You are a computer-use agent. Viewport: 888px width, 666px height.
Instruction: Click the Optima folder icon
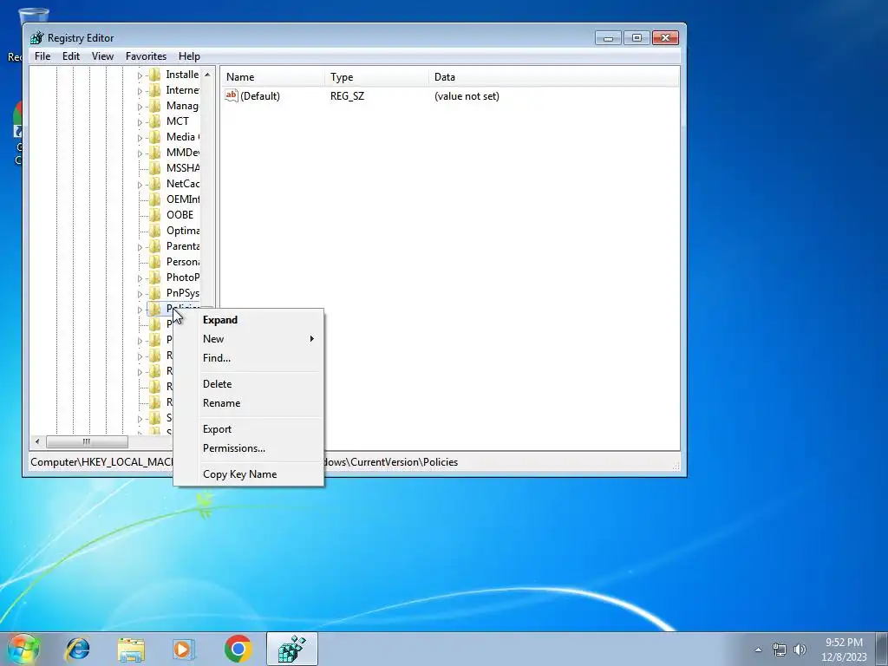[x=154, y=231]
